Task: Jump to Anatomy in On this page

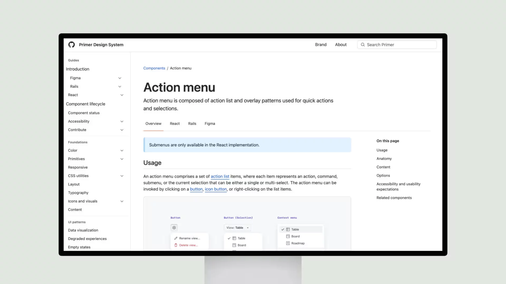Action: click(x=384, y=159)
